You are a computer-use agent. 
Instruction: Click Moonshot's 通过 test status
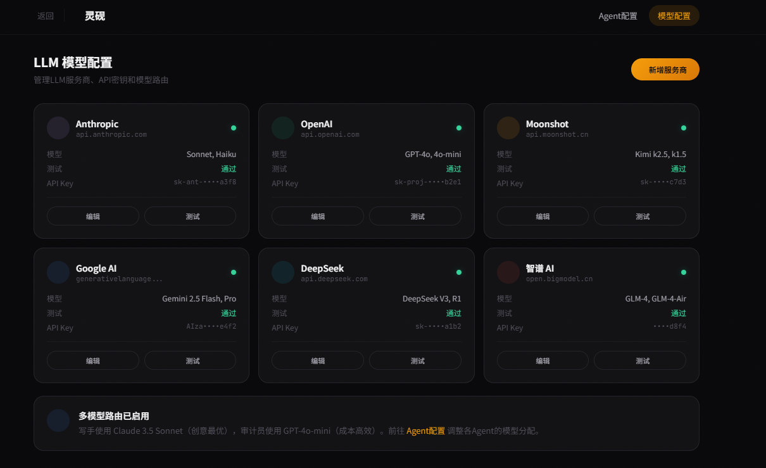679,169
